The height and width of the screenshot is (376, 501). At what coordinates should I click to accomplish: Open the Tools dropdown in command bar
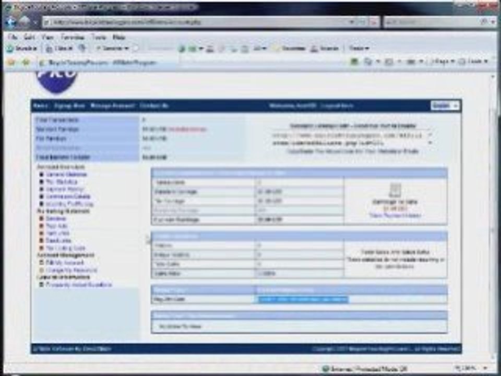click(x=473, y=61)
